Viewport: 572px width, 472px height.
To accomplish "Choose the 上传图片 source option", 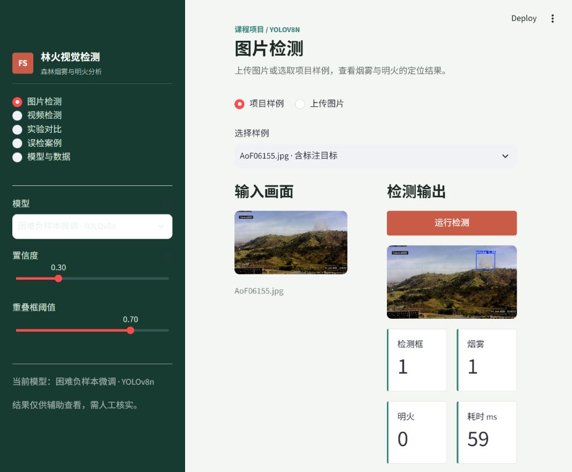I will (x=320, y=104).
